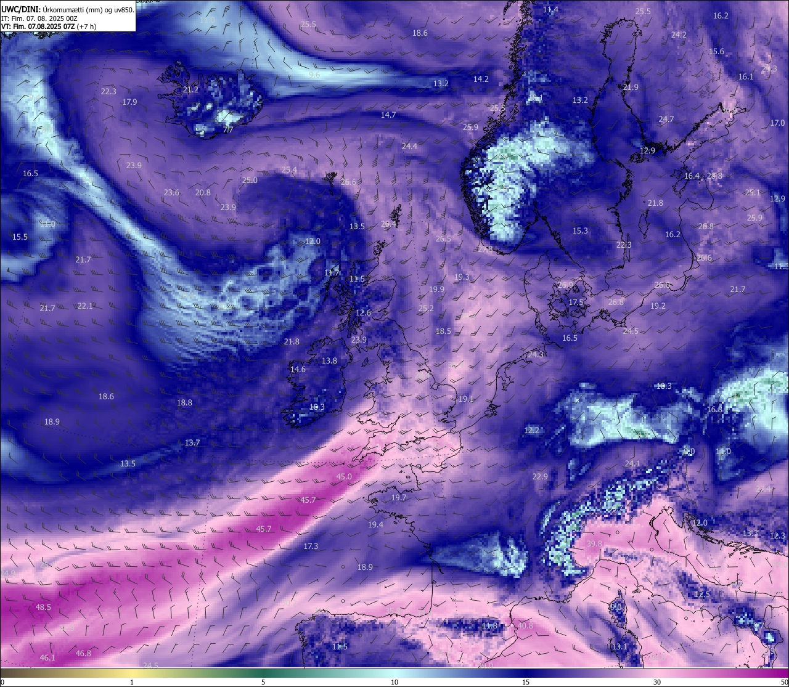This screenshot has height=687, width=789.
Task: Click the 13.7 map value
Action: pyautogui.click(x=192, y=443)
